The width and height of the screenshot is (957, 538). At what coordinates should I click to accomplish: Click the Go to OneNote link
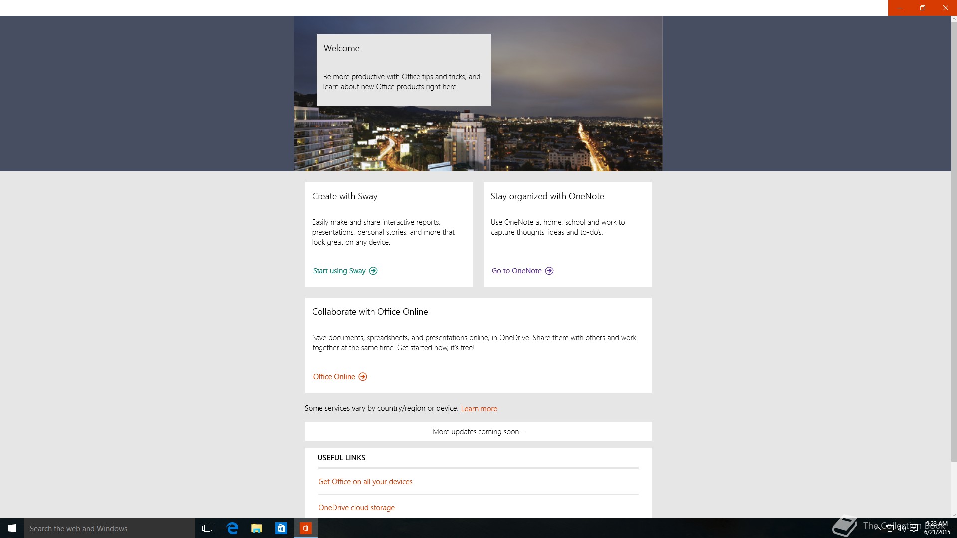tap(516, 271)
